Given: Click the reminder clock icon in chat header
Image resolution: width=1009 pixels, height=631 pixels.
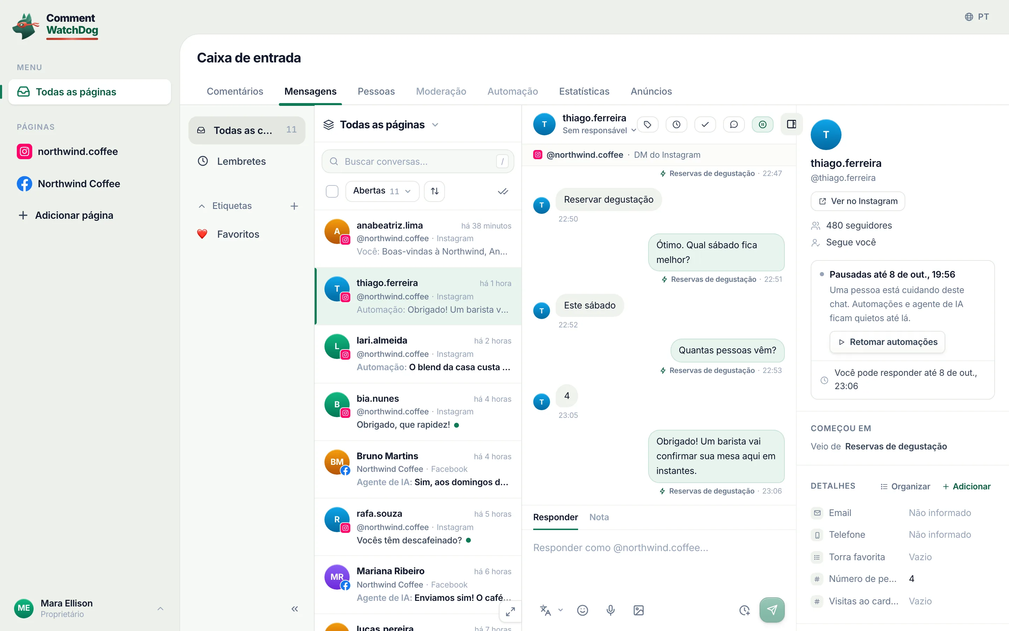Looking at the screenshot, I should [676, 124].
